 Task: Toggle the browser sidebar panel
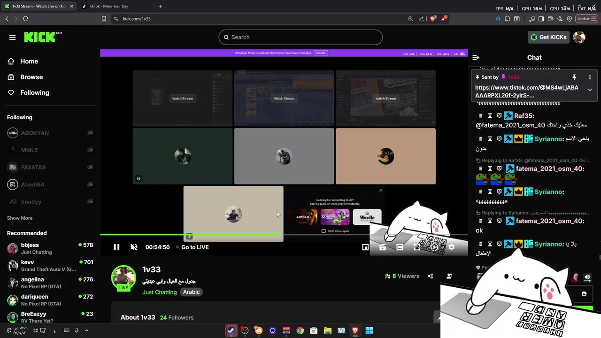(541, 19)
